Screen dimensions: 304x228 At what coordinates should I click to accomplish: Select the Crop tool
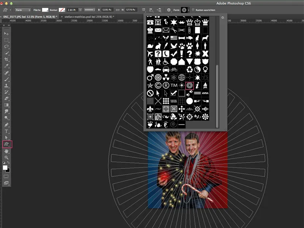[x=6, y=59]
